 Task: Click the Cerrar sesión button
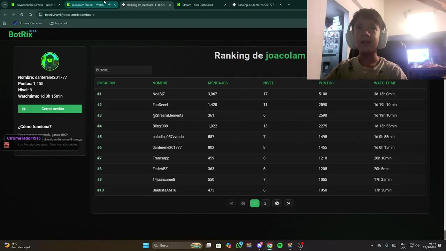[50, 109]
